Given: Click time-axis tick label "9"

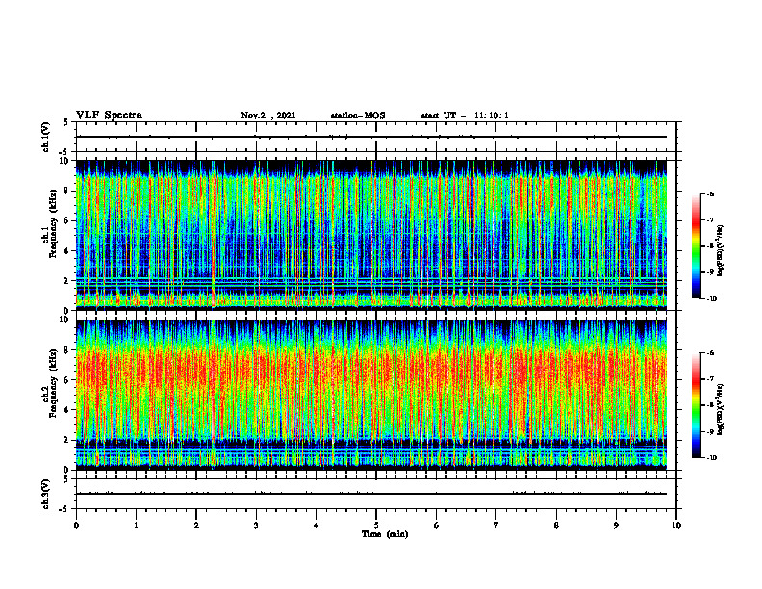Looking at the screenshot, I should (616, 525).
